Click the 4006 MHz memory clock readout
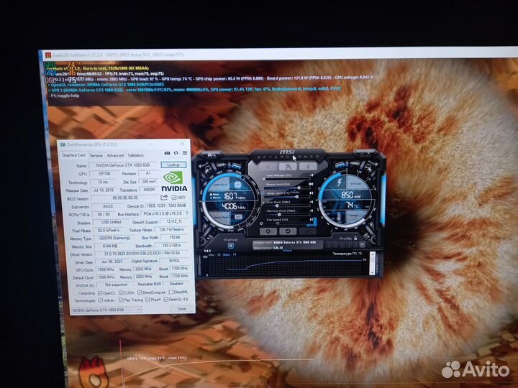The width and height of the screenshot is (518, 388). [x=234, y=206]
